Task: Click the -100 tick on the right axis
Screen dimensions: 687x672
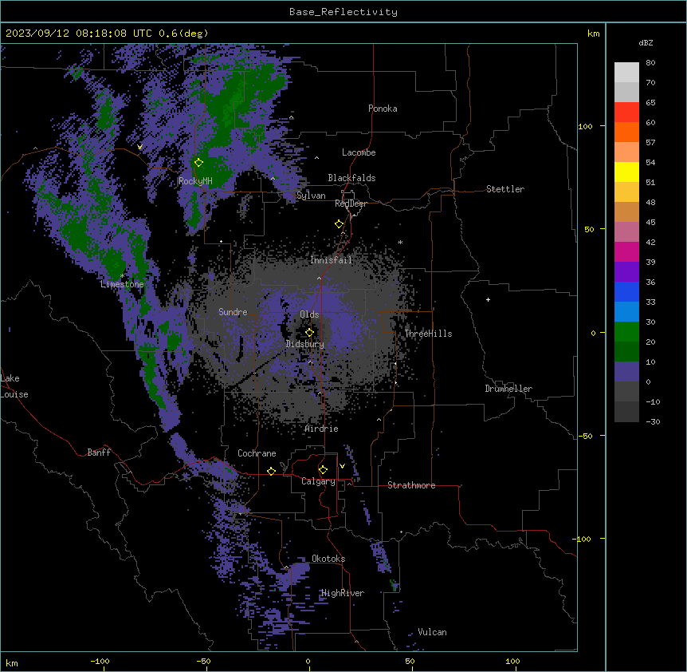Action: (x=583, y=539)
